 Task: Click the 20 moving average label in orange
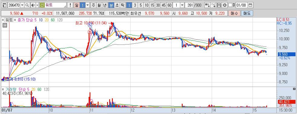click(x=47, y=20)
